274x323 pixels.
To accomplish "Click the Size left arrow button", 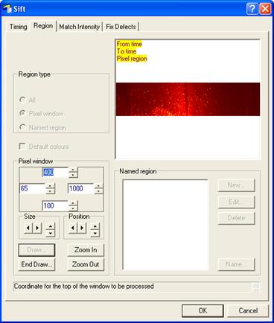I will (28, 228).
